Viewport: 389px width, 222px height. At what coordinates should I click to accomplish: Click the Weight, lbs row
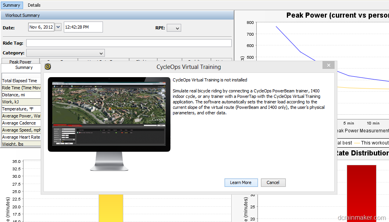click(x=21, y=144)
